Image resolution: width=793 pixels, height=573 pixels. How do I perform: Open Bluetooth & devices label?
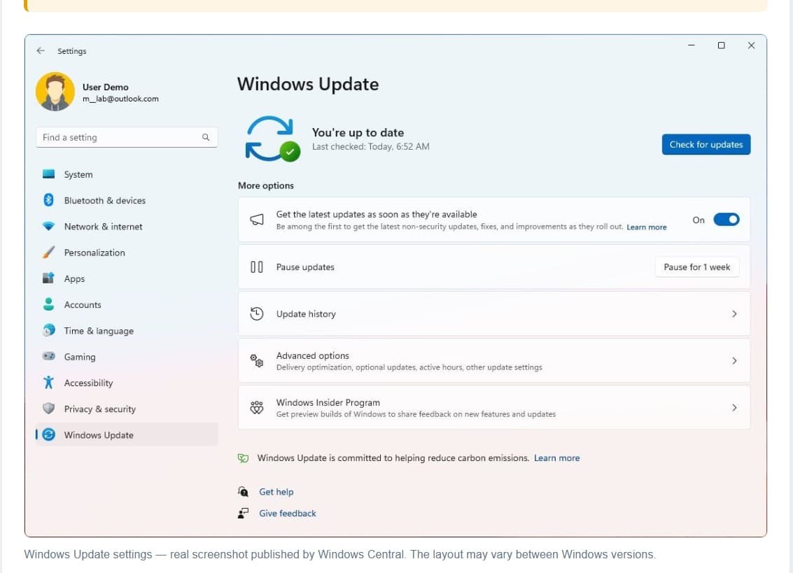(105, 200)
